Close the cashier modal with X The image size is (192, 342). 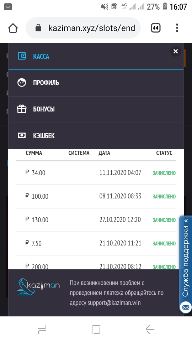click(x=175, y=51)
